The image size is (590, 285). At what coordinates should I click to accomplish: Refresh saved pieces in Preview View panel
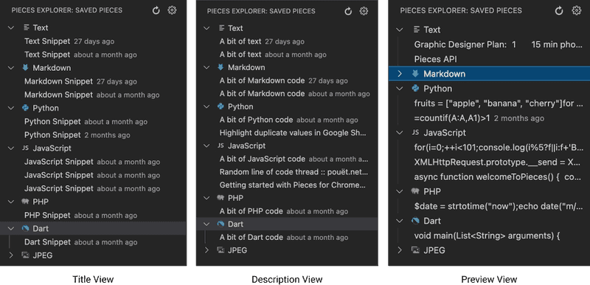[559, 10]
